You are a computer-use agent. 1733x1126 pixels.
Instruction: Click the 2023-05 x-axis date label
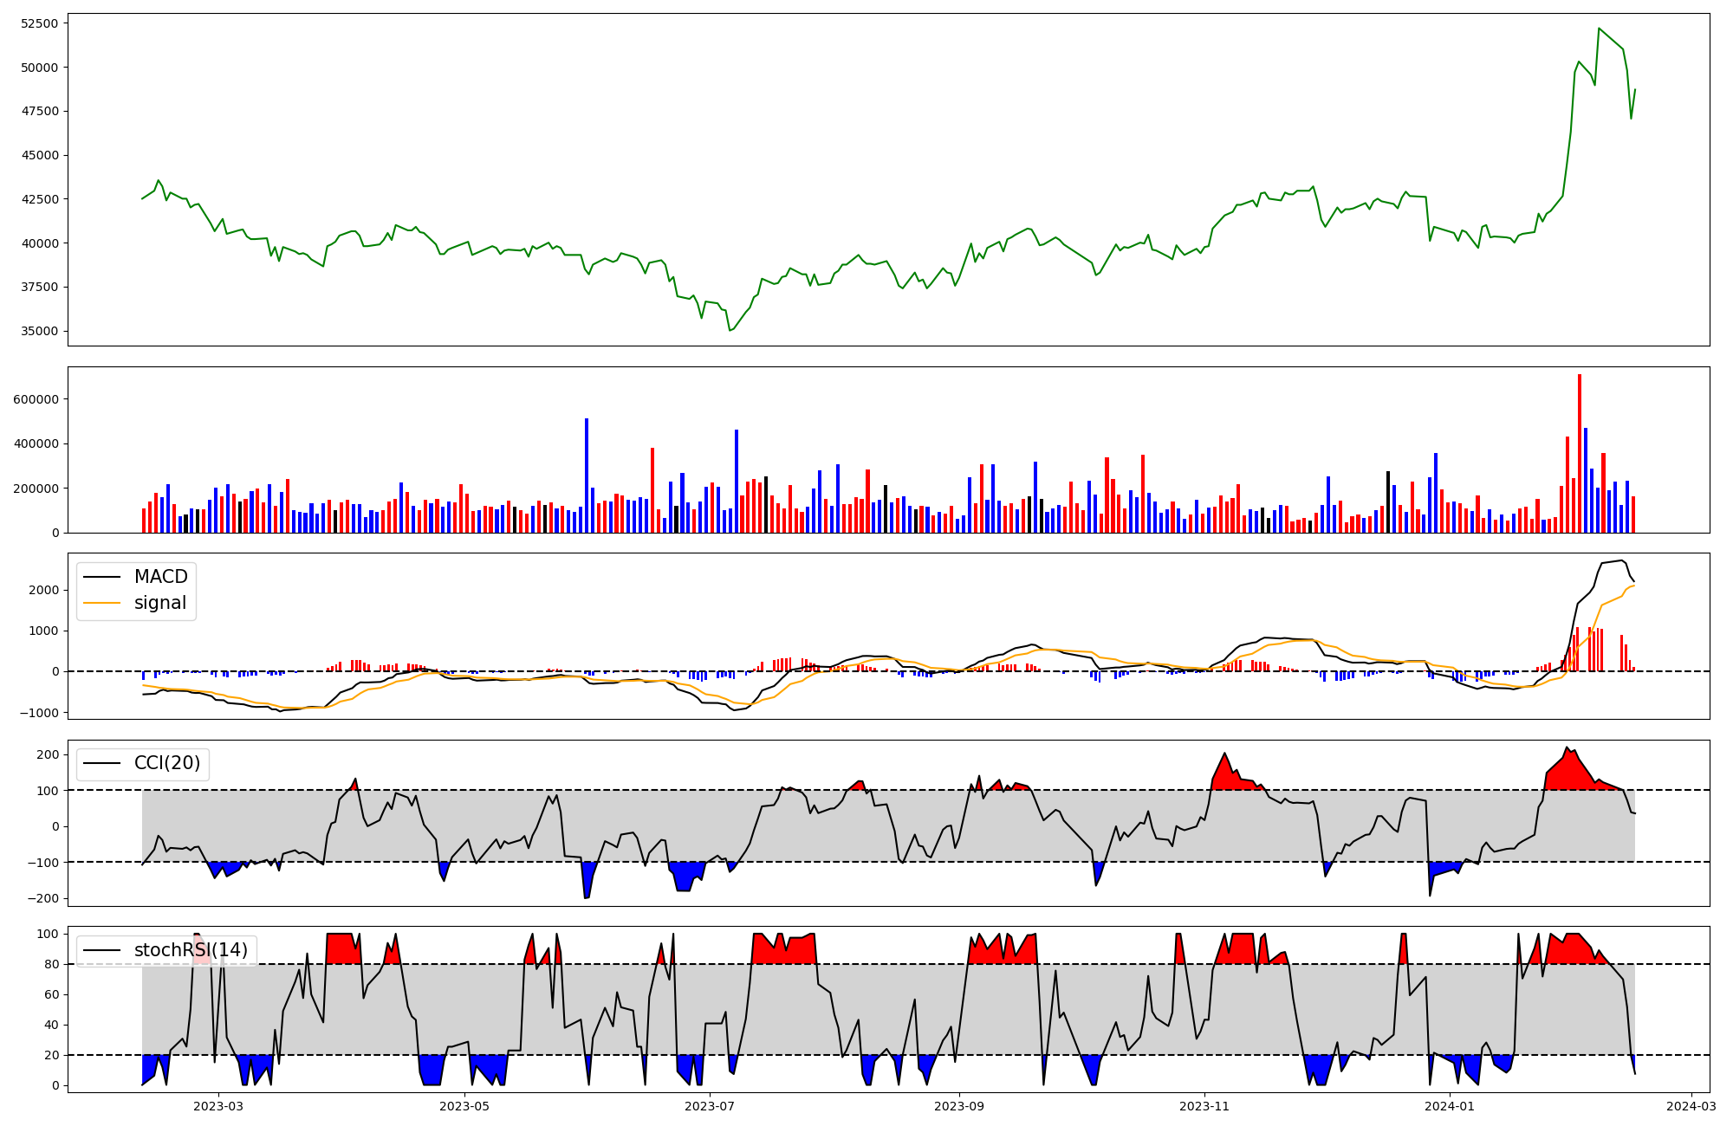point(464,1106)
